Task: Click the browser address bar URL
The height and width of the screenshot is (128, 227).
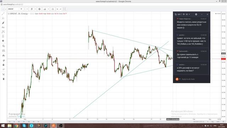Action: 13,5
